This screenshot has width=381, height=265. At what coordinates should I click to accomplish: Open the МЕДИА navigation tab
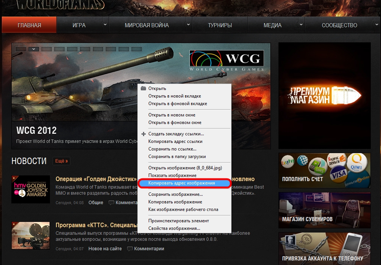[272, 25]
